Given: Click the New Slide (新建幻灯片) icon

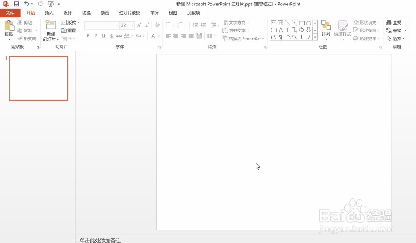Looking at the screenshot, I should [x=51, y=25].
